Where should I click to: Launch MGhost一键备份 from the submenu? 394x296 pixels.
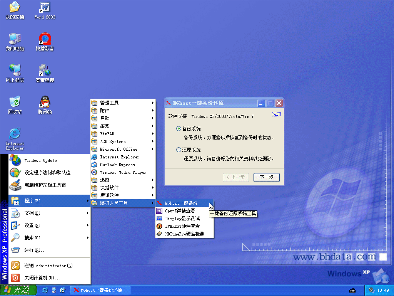[184, 203]
